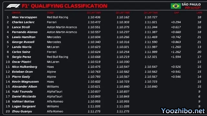Screen dimensions: 207x116
Task: Select the Q3 LAP TIME column header
Action: (151, 13)
